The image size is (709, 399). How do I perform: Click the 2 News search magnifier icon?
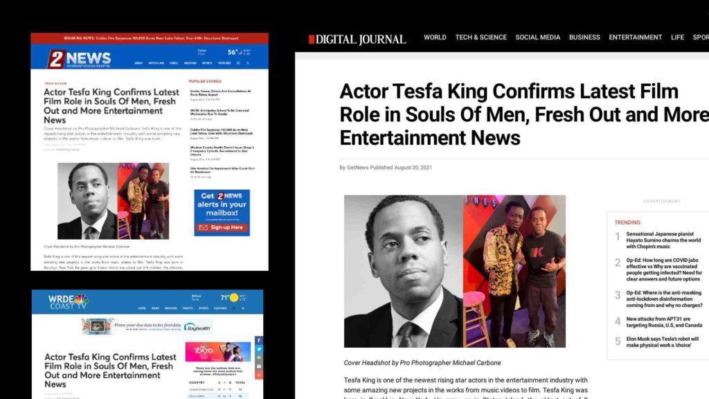pyautogui.click(x=247, y=63)
